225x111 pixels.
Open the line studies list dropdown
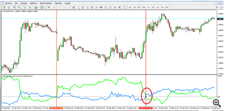pos(124,7)
